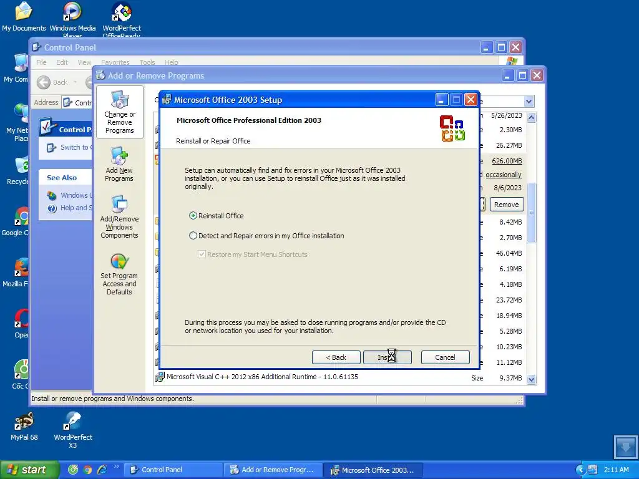Image resolution: width=639 pixels, height=479 pixels.
Task: Click the clock showing 2:11 AM
Action: pos(616,470)
